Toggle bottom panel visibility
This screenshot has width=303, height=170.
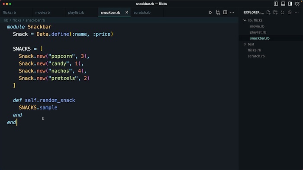click(283, 3)
